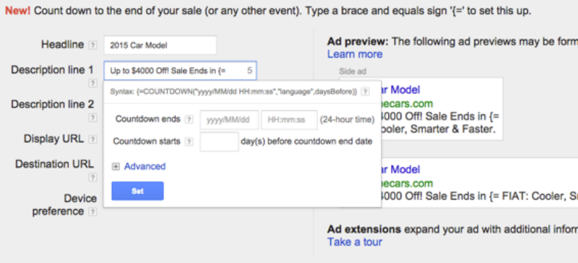Click the red 'New!' label
578x263 pixels.
[17, 11]
